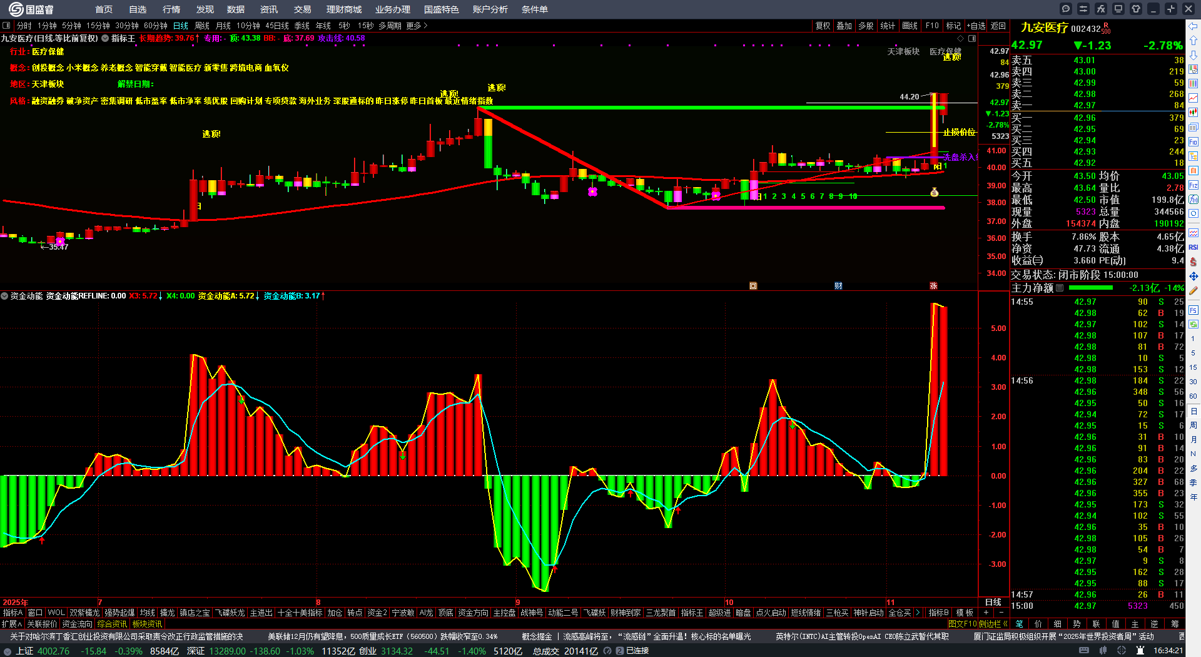This screenshot has height=657, width=1201.
Task: Add indicator pane with plus button
Action: tap(986, 613)
